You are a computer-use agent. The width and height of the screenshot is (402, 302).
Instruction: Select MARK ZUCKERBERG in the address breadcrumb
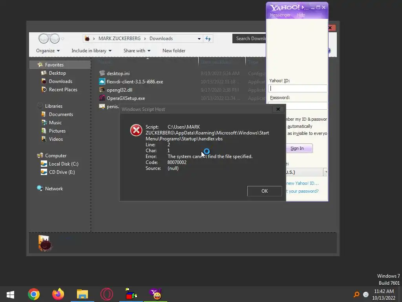tap(119, 39)
